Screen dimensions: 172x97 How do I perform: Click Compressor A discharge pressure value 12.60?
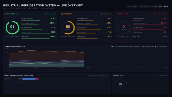click(x=52, y=23)
